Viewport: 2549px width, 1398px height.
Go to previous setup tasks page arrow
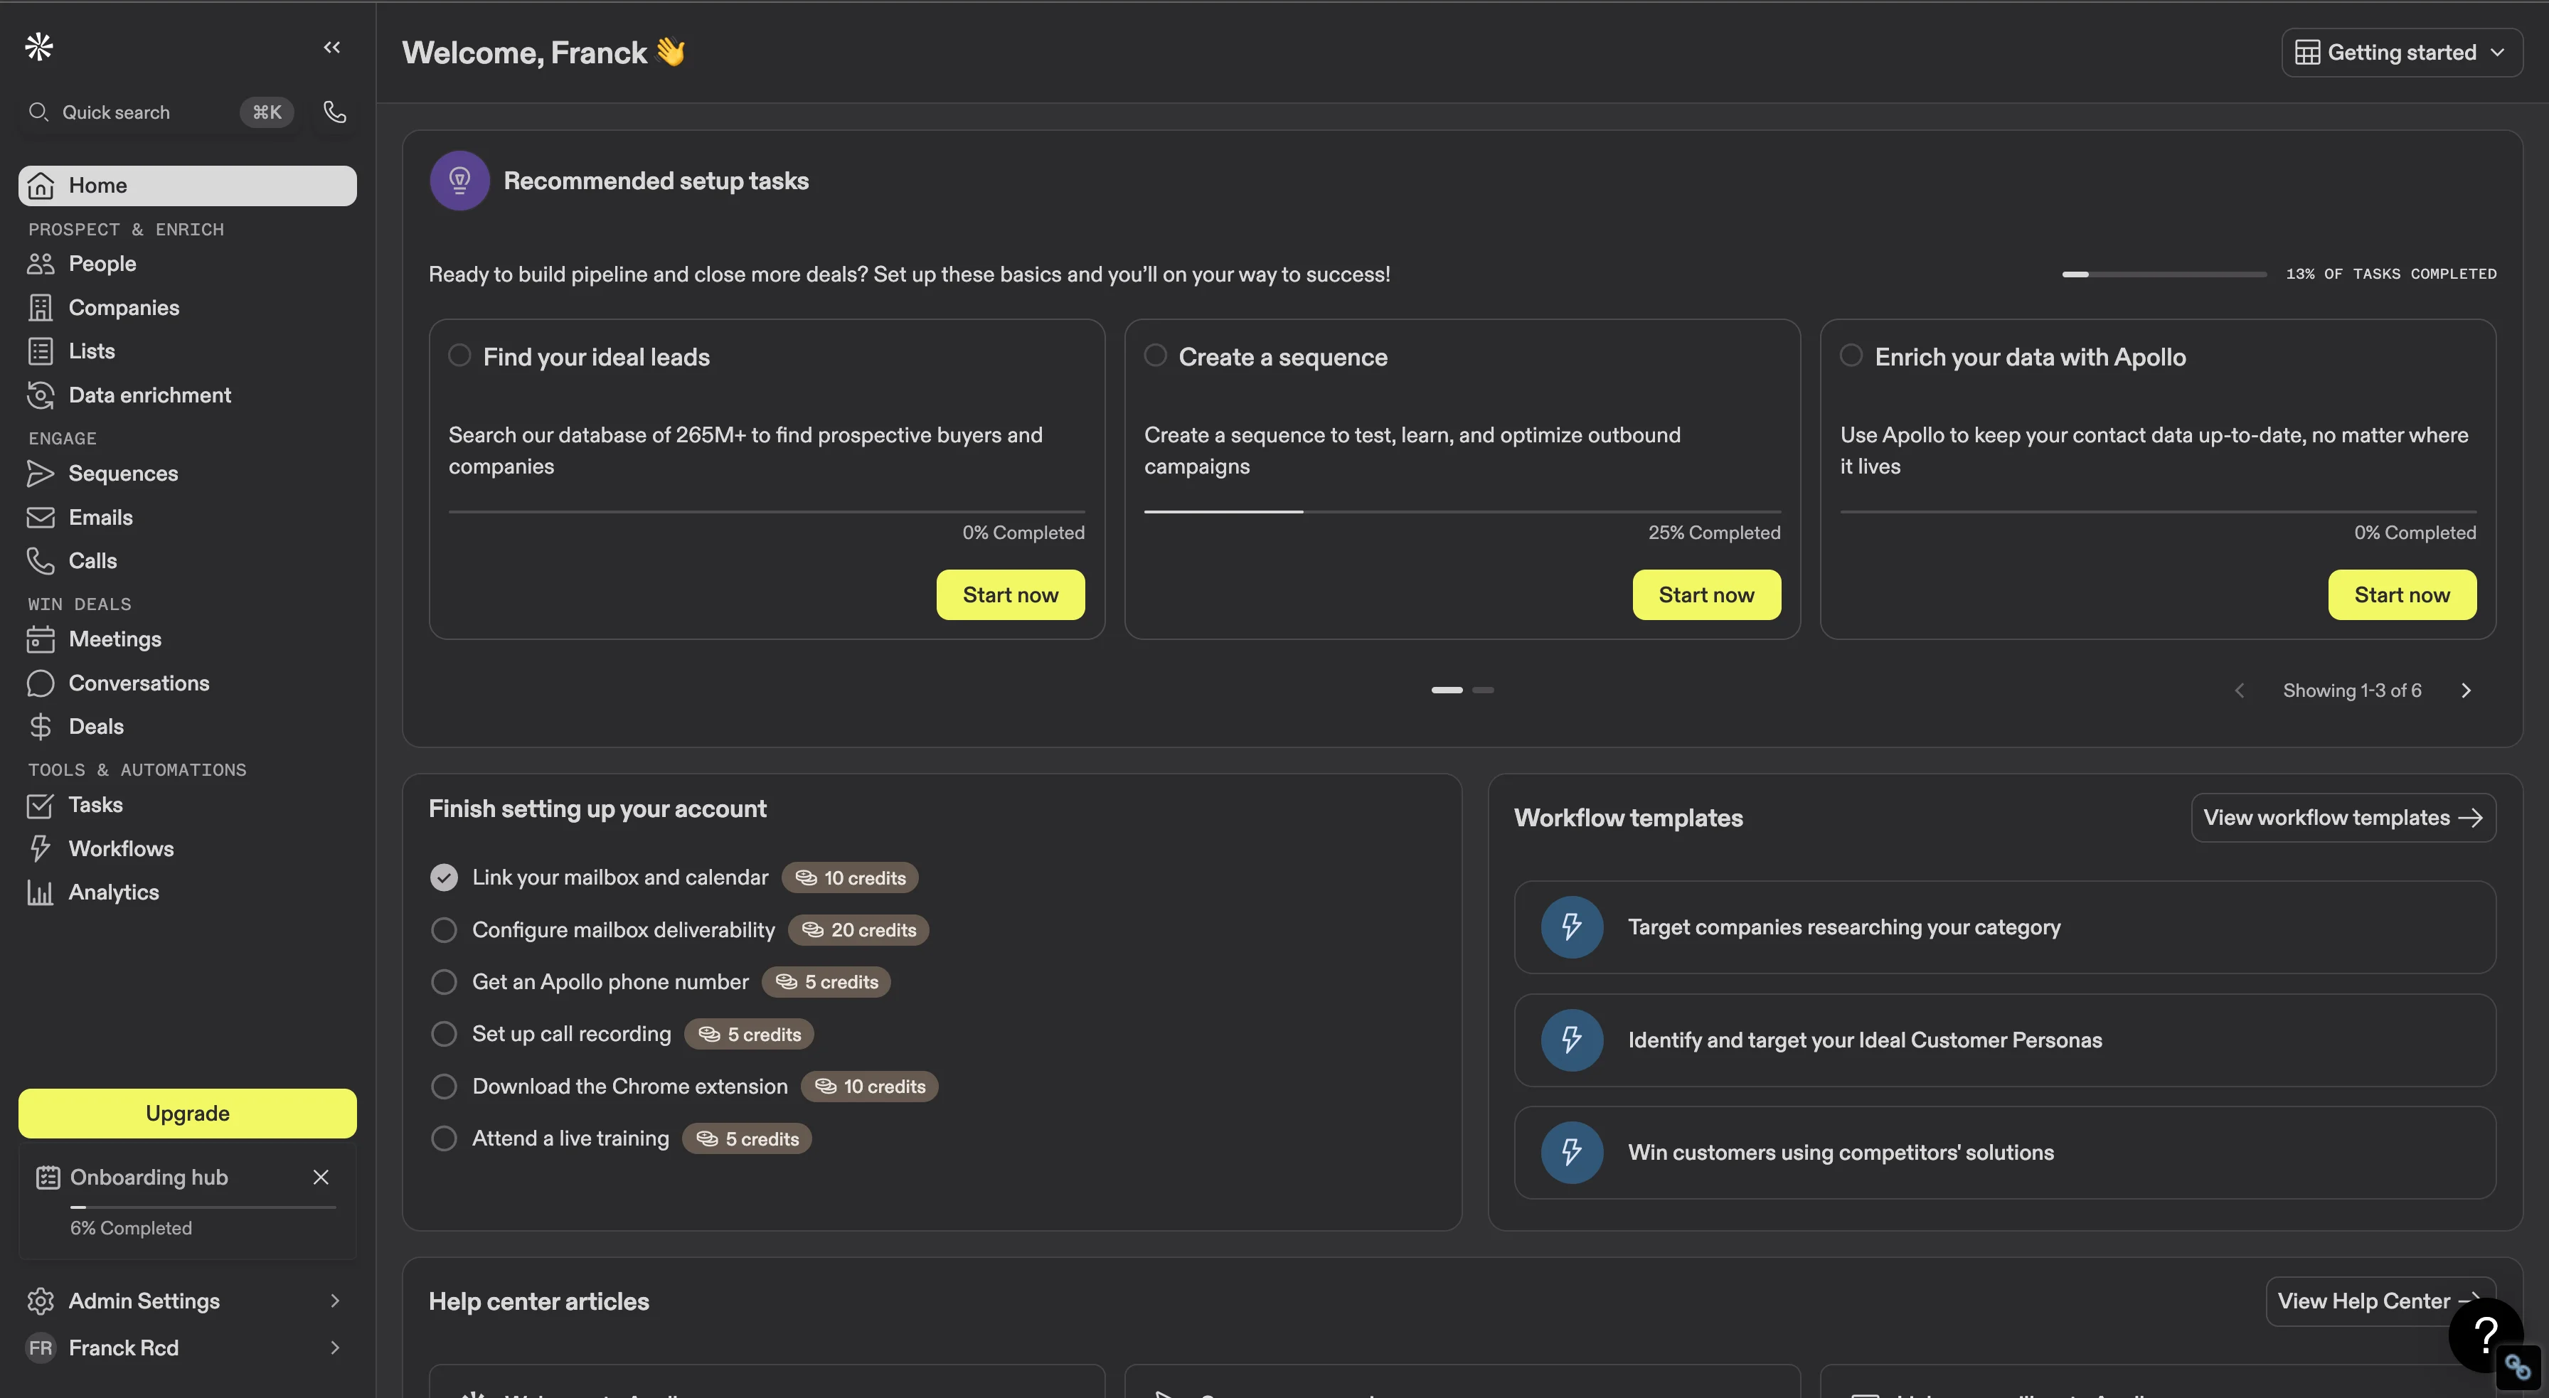(2240, 690)
